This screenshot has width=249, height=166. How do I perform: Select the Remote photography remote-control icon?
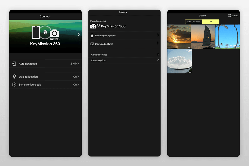point(92,36)
